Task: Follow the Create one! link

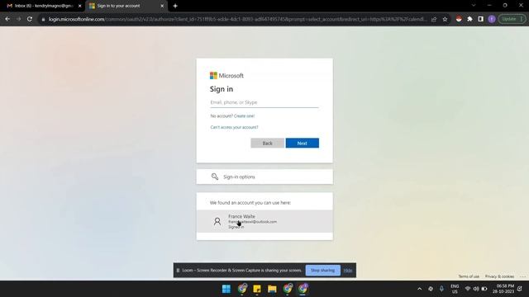Action: [x=245, y=115]
